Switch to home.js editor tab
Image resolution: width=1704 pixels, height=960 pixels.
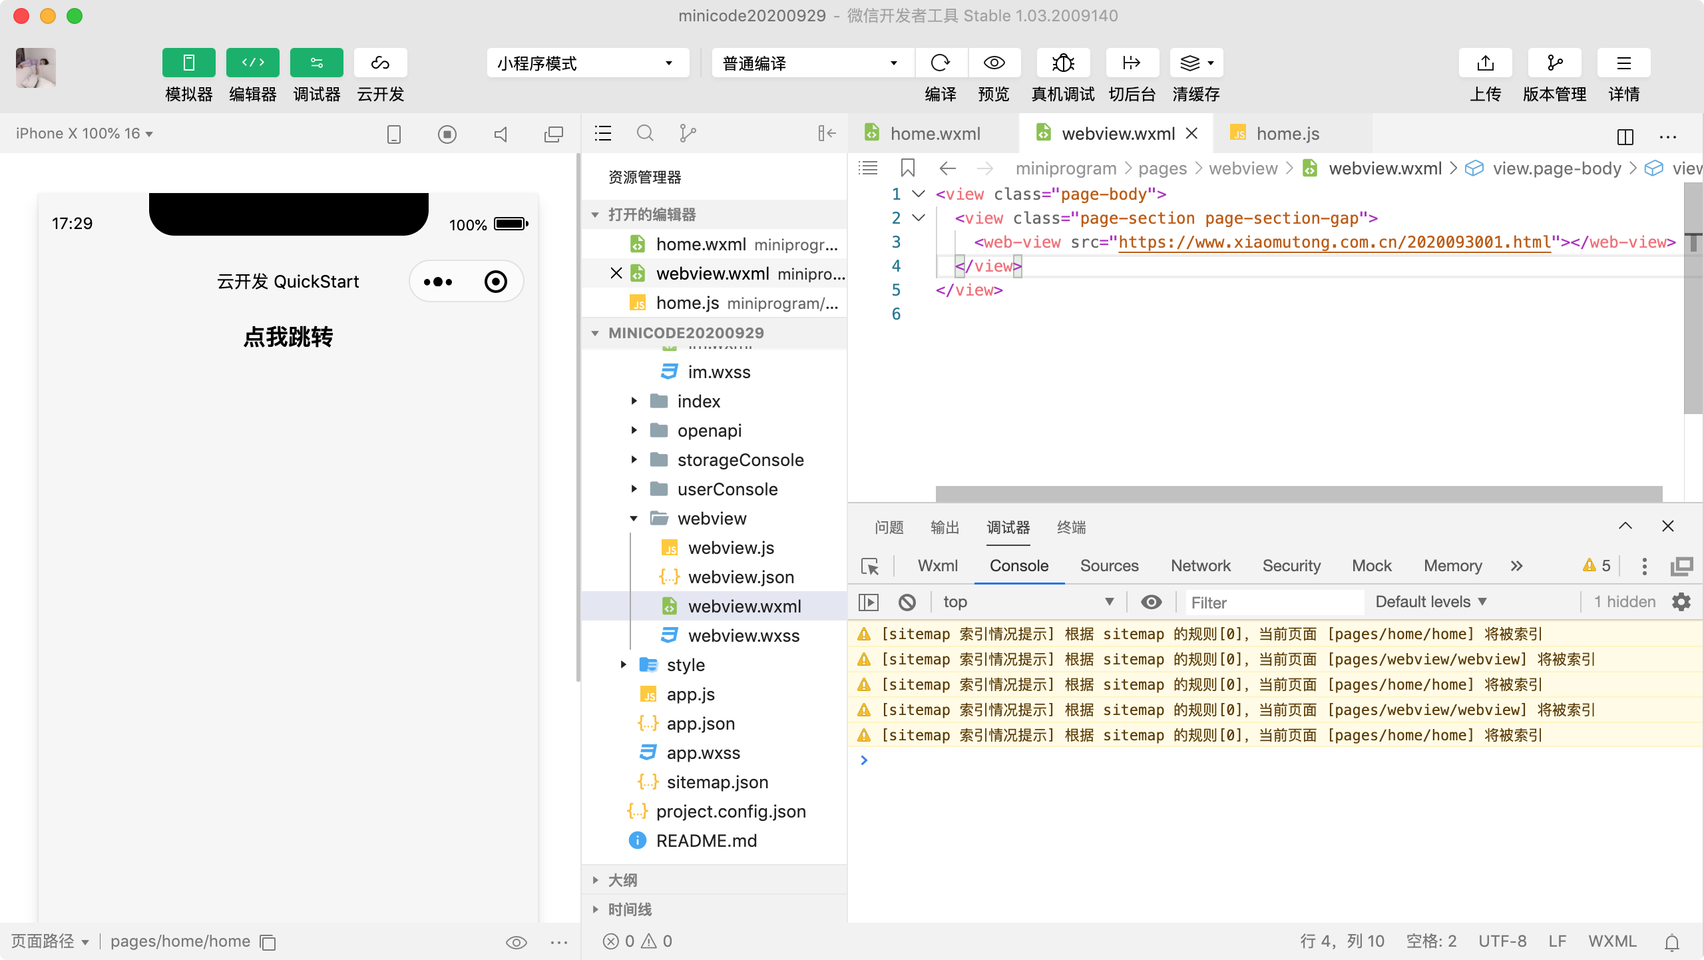(1287, 134)
